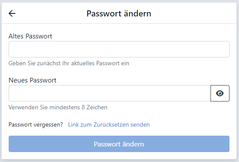This screenshot has width=239, height=162.
Task: Go back using the left arrow icon
Action: click(12, 13)
